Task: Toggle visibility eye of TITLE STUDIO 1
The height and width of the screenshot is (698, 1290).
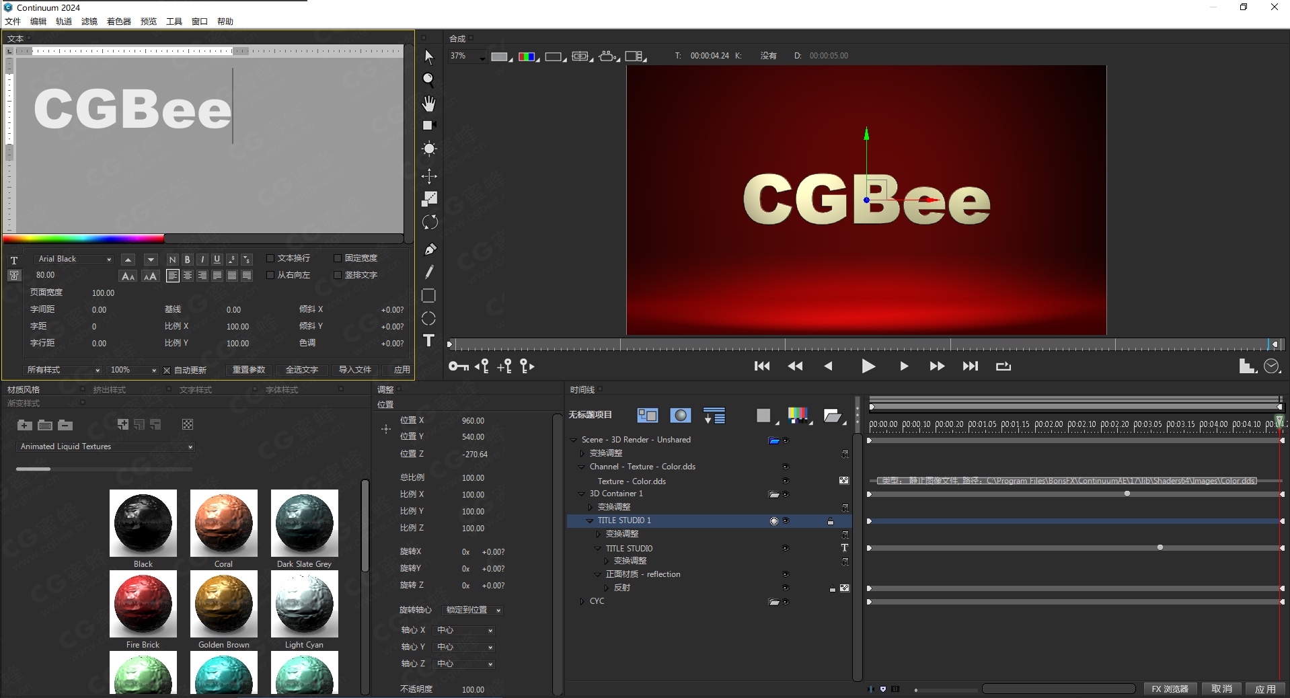Action: pyautogui.click(x=786, y=521)
